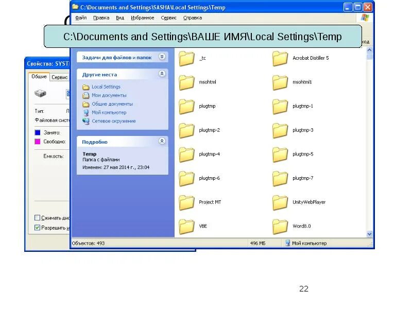Select the plugtmp-7 folder icon
412x309 pixels.
(x=280, y=178)
